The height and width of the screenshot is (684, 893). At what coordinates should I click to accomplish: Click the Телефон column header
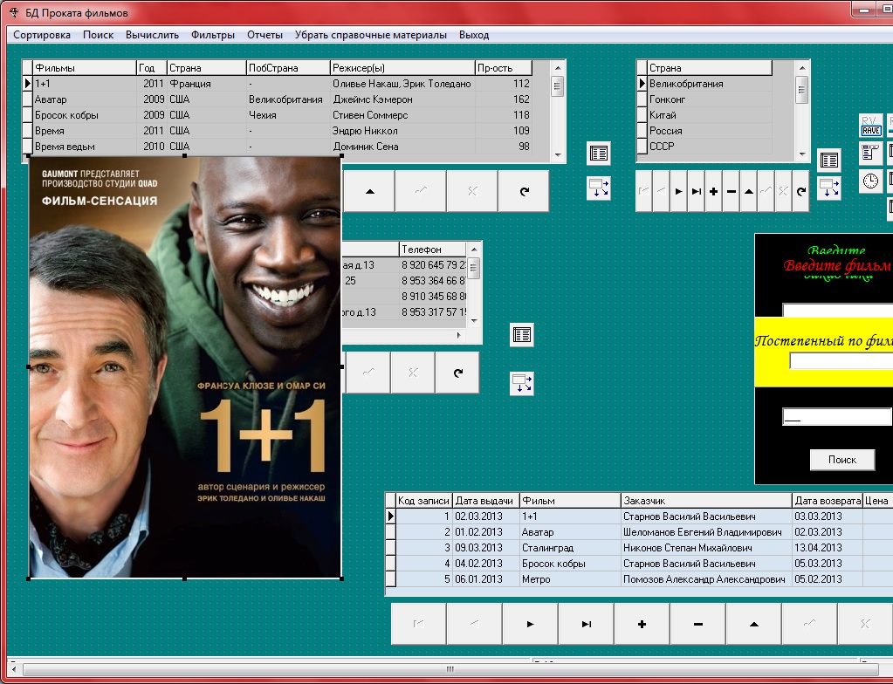[x=432, y=250]
